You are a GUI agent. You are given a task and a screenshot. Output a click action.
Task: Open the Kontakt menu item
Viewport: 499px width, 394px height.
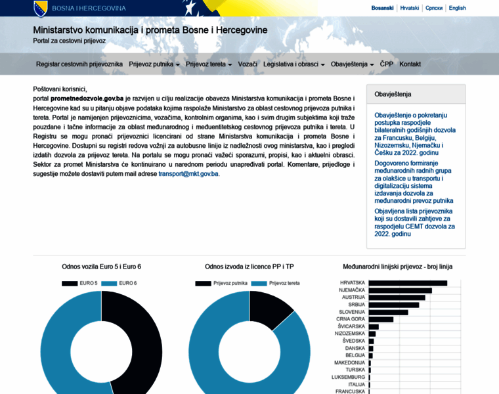[x=410, y=64]
